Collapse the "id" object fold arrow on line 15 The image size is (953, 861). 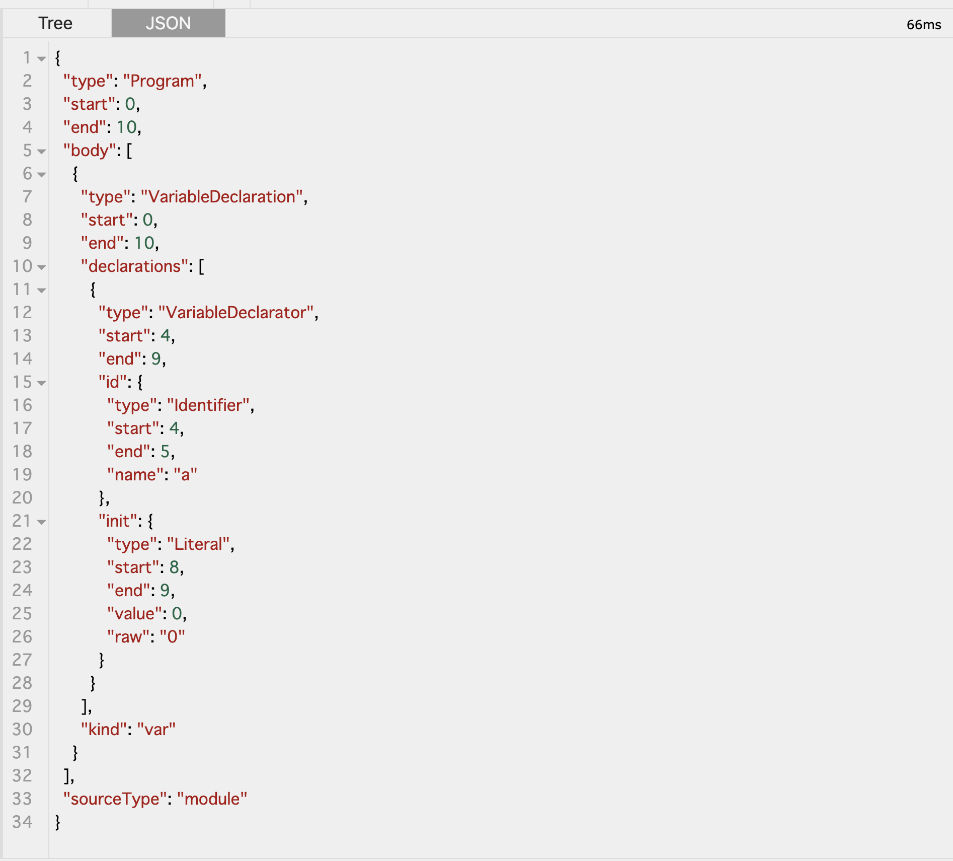point(42,383)
